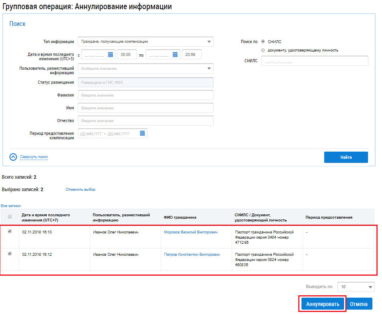Open calendar for start date of last change
The height and width of the screenshot is (314, 382).
(111, 55)
